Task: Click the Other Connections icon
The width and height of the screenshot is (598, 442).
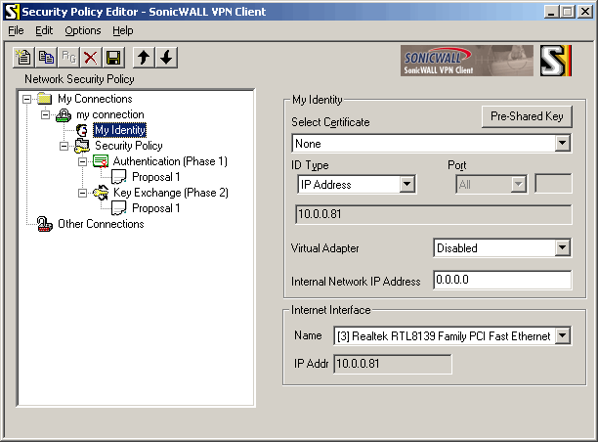Action: (x=45, y=224)
